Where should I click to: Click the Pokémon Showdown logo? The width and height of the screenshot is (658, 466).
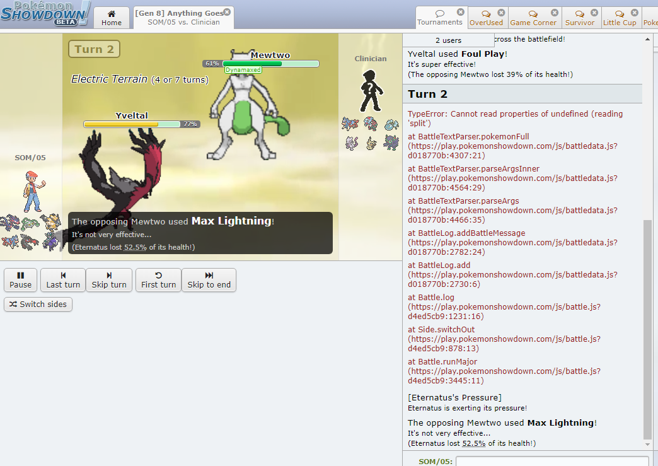45,14
